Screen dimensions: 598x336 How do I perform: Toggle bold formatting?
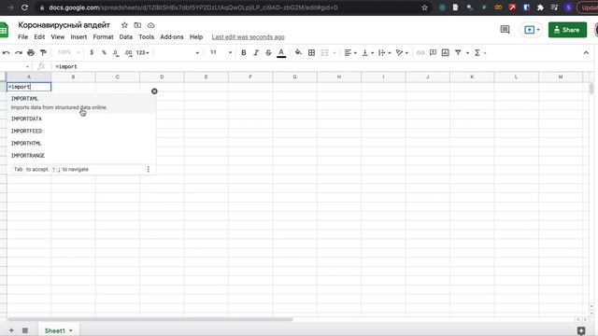[x=244, y=52]
